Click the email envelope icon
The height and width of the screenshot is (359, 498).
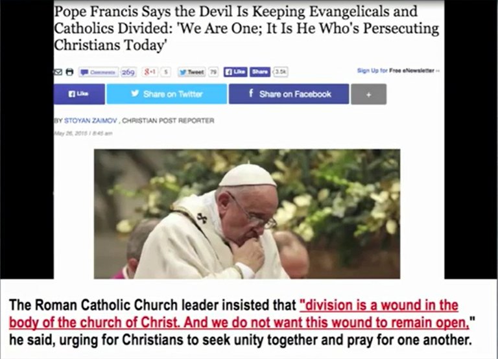click(x=58, y=72)
